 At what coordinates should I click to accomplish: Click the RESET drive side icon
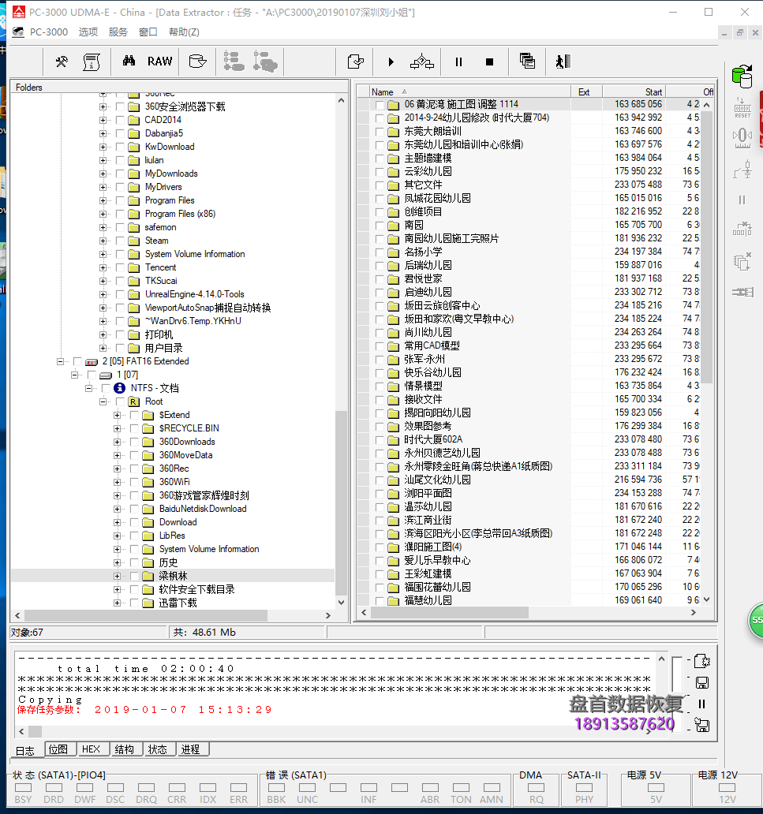tap(742, 108)
